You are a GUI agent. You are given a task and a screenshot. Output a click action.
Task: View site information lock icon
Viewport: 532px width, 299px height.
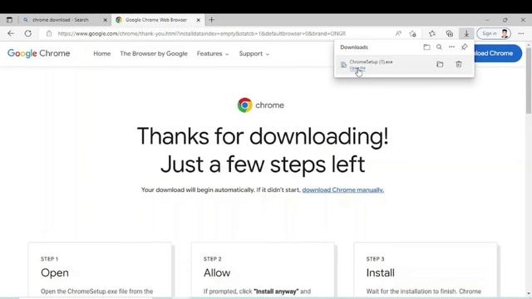49,33
